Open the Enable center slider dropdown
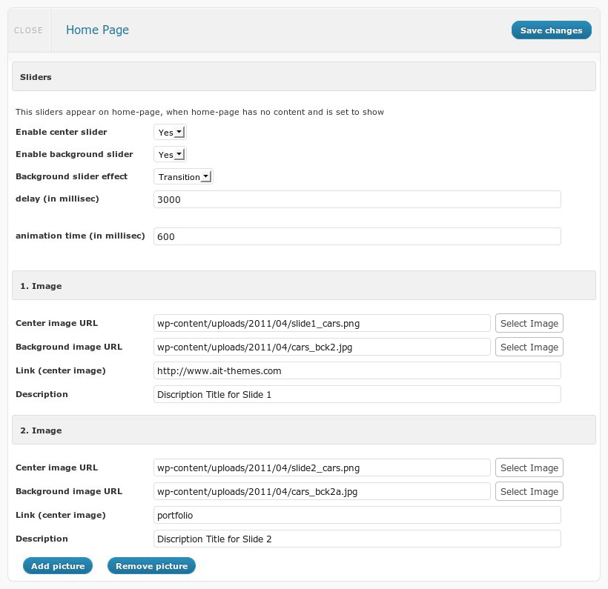Image resolution: width=608 pixels, height=589 pixels. pyautogui.click(x=170, y=133)
